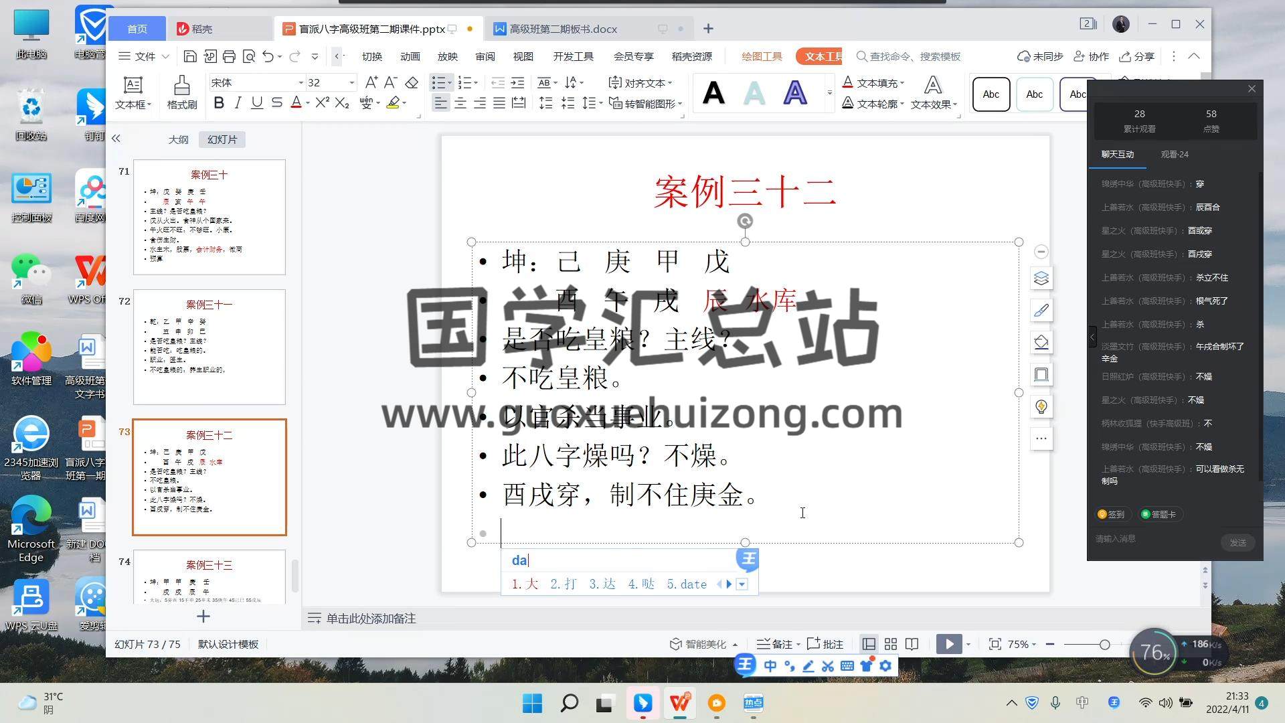
Task: Apply subscript formatting
Action: click(342, 103)
